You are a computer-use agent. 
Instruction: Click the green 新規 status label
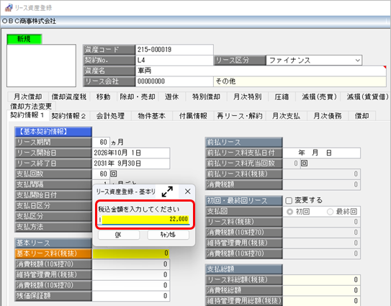point(24,39)
